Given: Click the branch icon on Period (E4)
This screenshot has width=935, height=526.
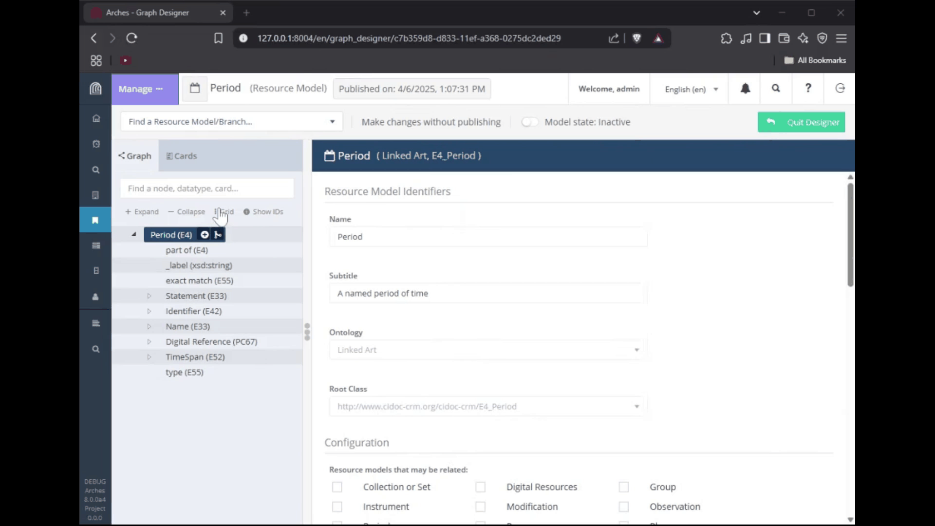Looking at the screenshot, I should pyautogui.click(x=218, y=235).
